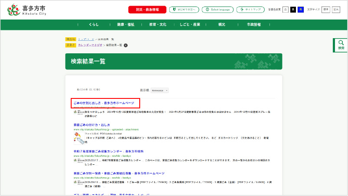Click the 検索結果一覧 page heading
The width and height of the screenshot is (348, 196).
coord(88,62)
